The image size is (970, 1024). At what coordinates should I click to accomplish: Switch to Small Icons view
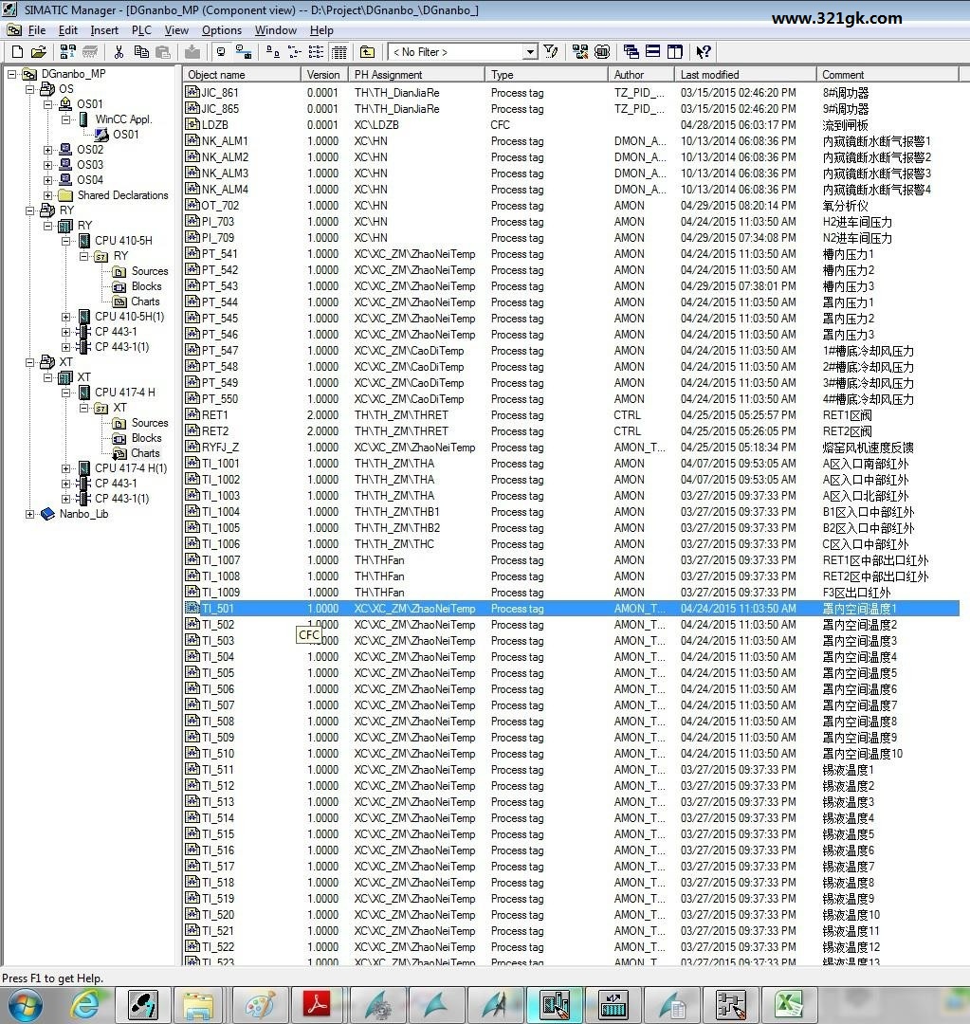pyautogui.click(x=295, y=51)
